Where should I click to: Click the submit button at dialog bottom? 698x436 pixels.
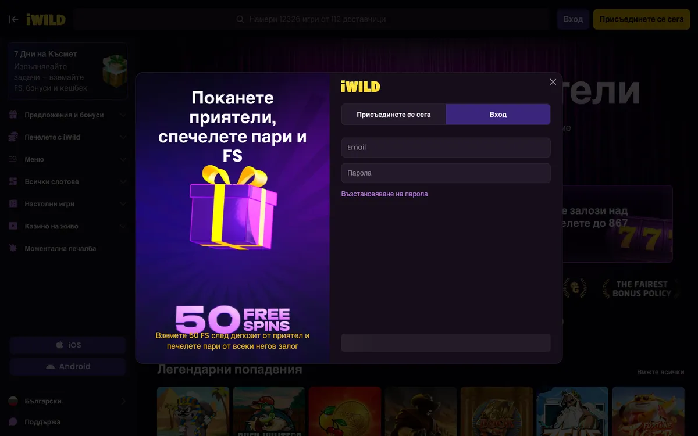coord(446,342)
